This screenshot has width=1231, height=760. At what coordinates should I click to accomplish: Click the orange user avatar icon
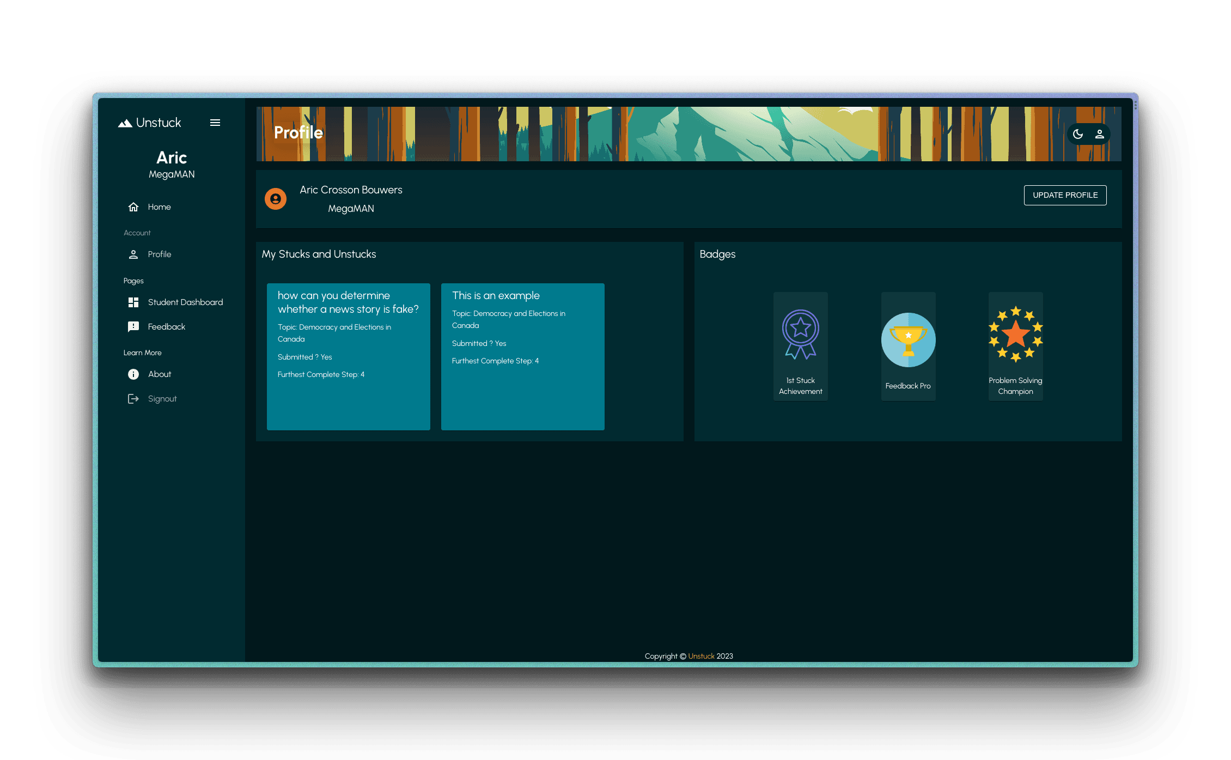(x=276, y=199)
